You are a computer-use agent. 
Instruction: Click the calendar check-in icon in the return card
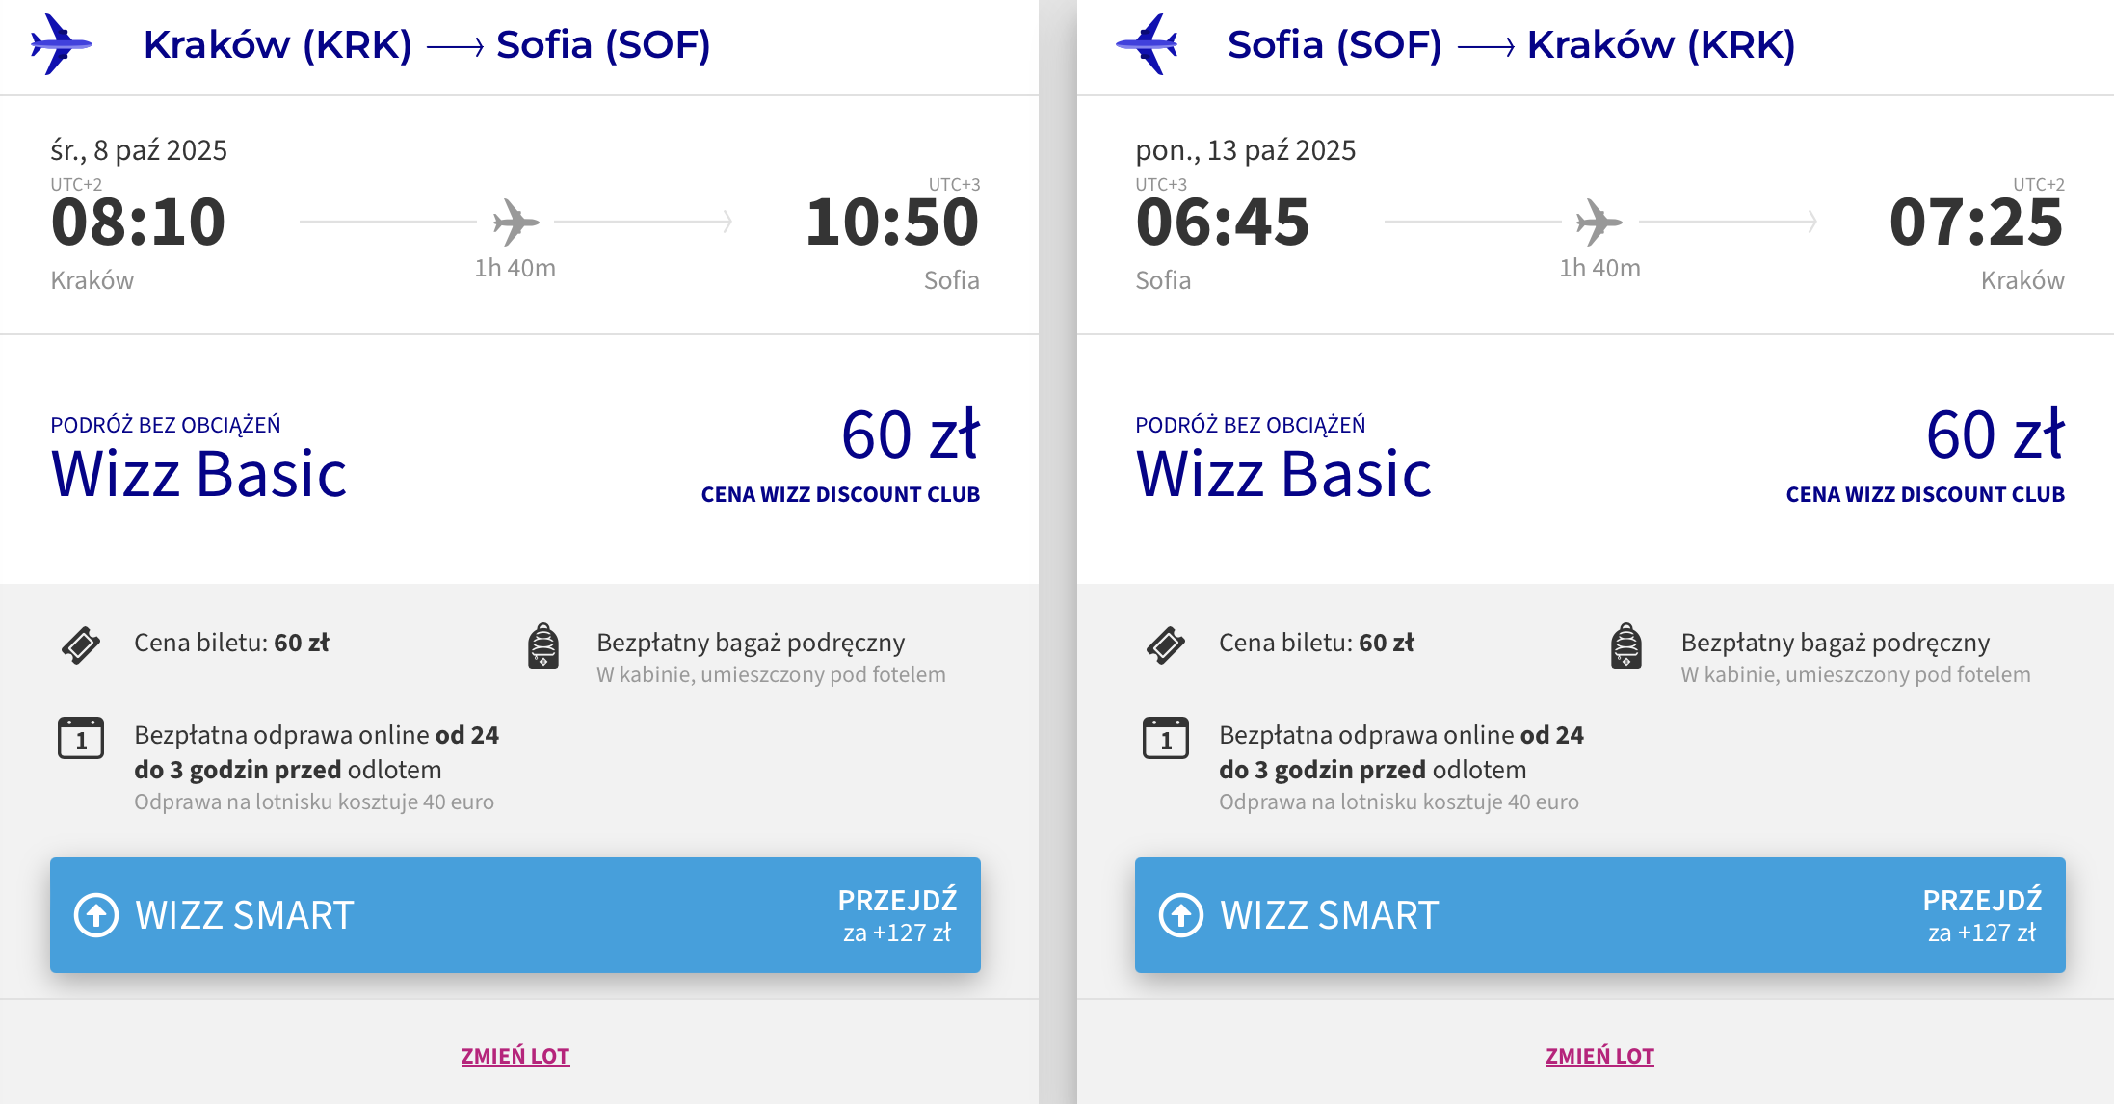point(1166,738)
